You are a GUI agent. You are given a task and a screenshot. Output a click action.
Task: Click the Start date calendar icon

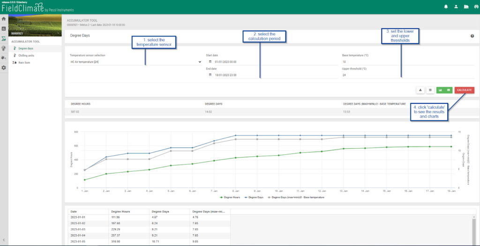pyautogui.click(x=210, y=62)
